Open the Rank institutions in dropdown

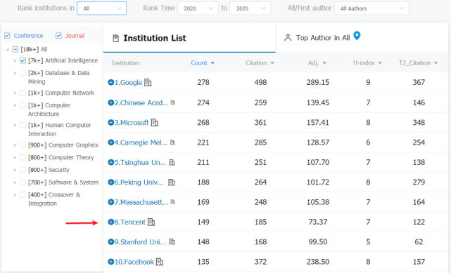pyautogui.click(x=101, y=8)
